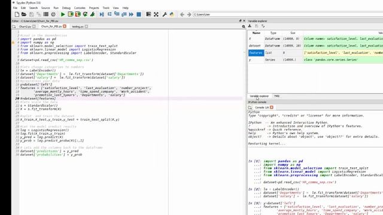Switch to the Churn2.py editor tab

tap(25, 26)
